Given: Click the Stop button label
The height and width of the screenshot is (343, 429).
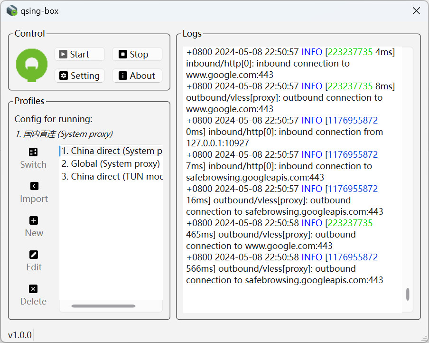Looking at the screenshot, I should (x=139, y=54).
